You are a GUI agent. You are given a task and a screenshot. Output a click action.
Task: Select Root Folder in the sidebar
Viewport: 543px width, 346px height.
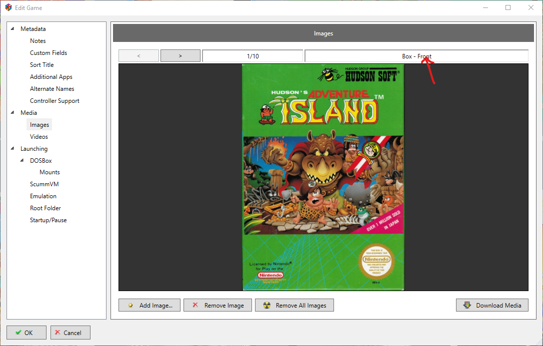click(45, 208)
